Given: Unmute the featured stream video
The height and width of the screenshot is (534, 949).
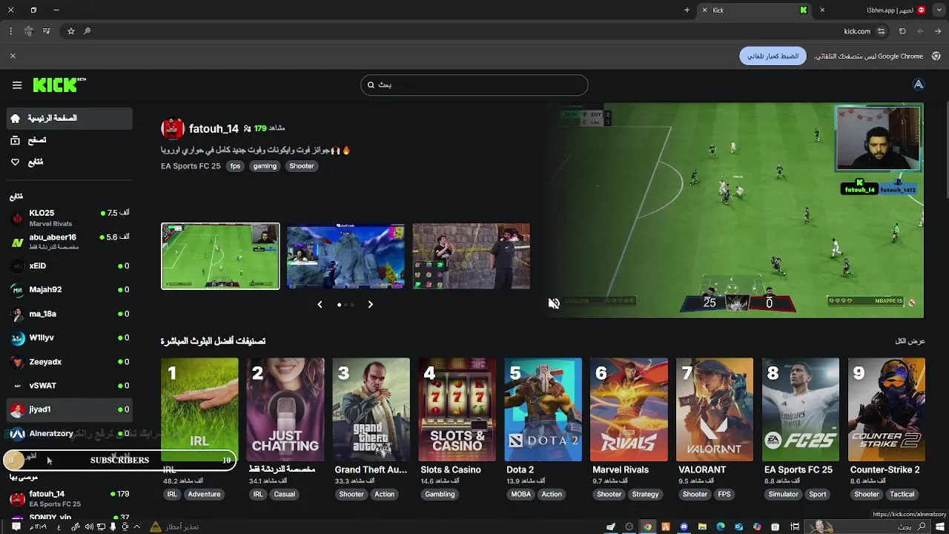Looking at the screenshot, I should 554,303.
